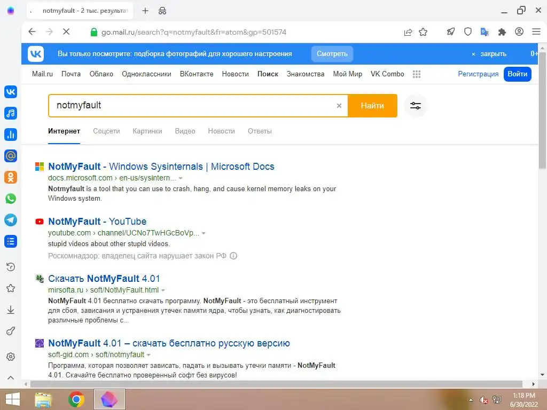
Task: Clear the search query with X
Action: coord(339,106)
